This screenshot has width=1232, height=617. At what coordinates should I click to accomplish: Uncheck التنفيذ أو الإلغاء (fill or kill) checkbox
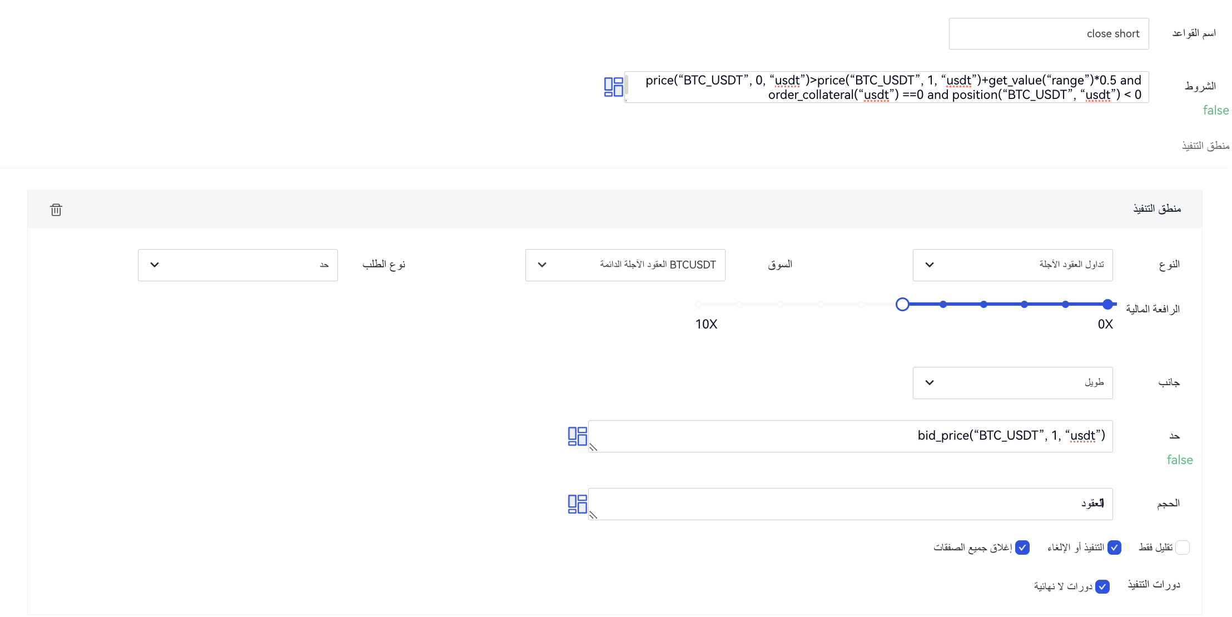[1114, 548]
